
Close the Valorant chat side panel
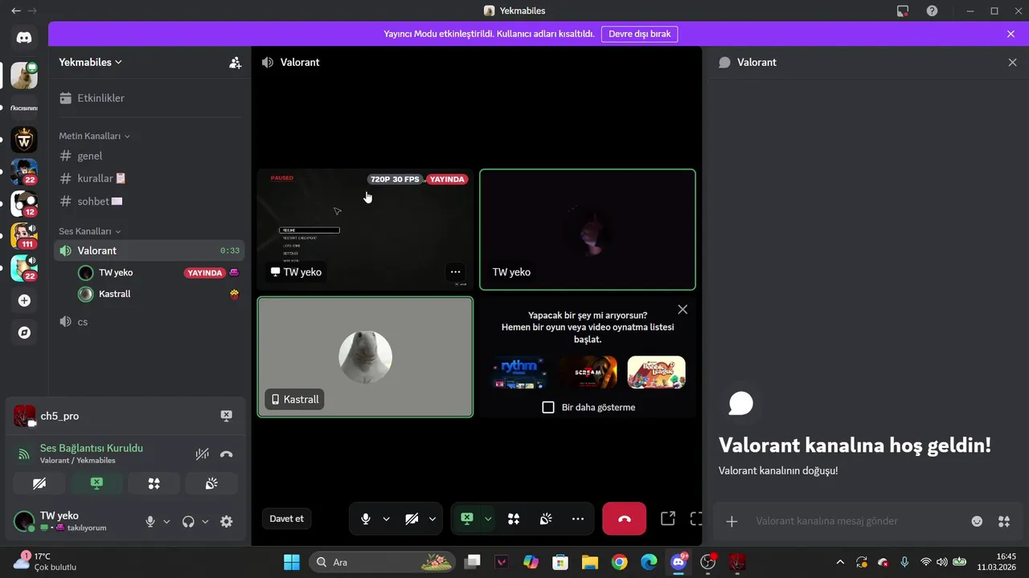(1012, 63)
